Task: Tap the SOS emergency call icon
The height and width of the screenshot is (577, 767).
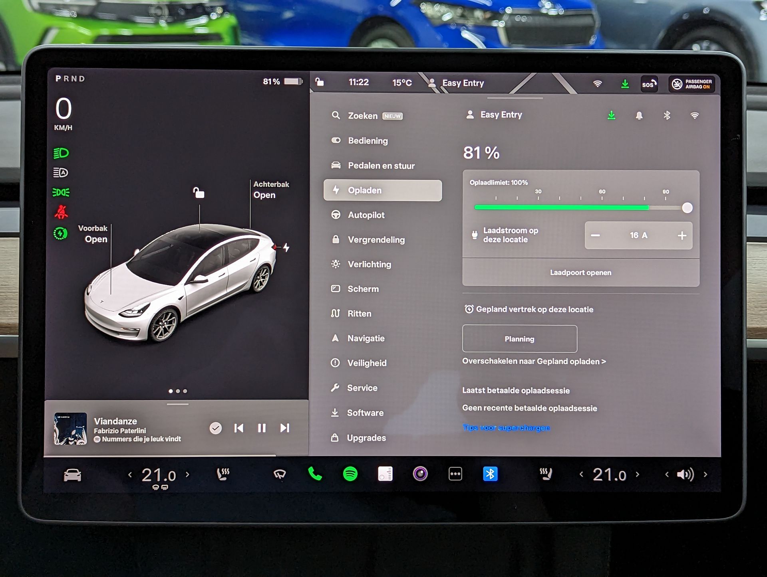Action: 649,84
